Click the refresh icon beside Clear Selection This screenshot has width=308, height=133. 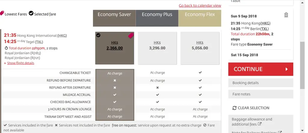[x=234, y=108]
